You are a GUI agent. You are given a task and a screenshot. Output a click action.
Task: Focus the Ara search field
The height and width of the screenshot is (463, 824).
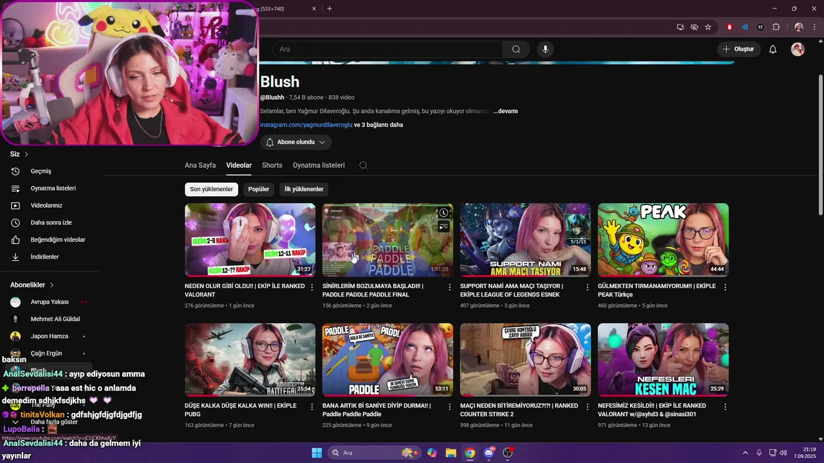pos(388,49)
